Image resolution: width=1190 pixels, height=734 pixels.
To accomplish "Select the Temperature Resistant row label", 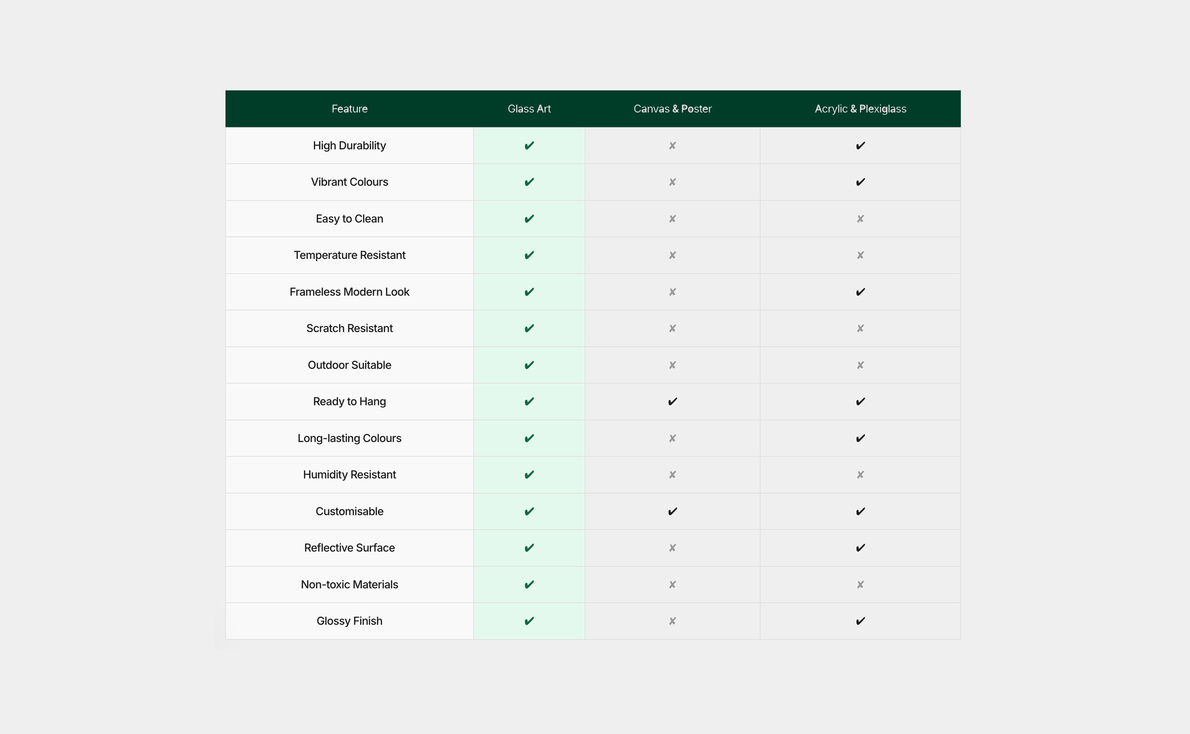I will [349, 255].
